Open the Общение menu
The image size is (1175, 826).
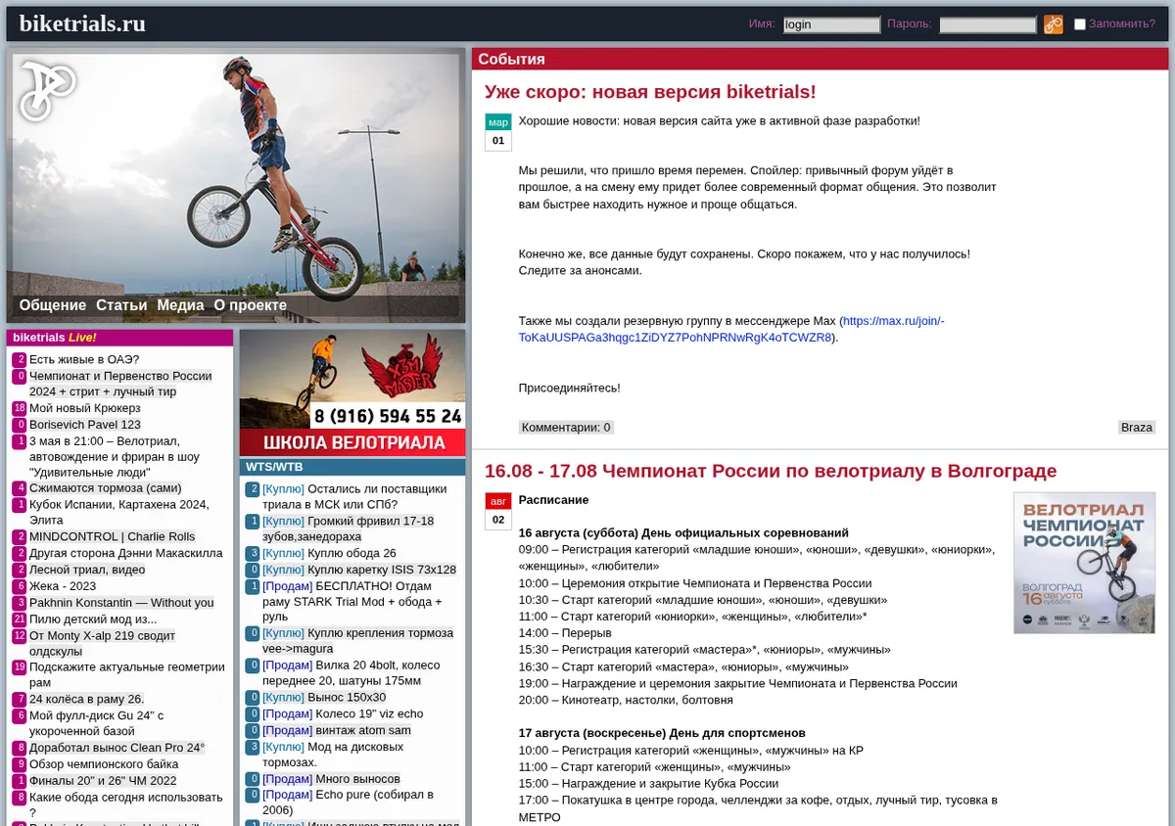point(53,305)
